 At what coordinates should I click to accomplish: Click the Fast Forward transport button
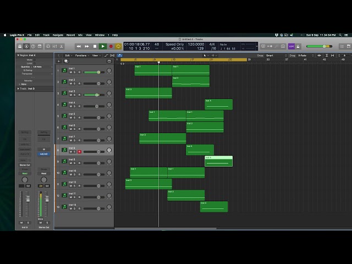pyautogui.click(x=87, y=46)
